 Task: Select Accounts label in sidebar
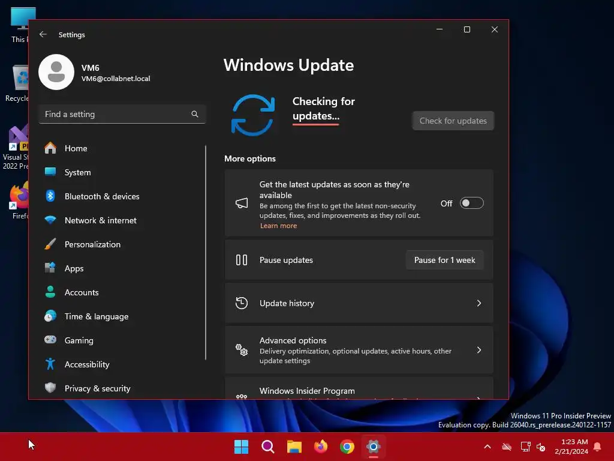tap(82, 292)
